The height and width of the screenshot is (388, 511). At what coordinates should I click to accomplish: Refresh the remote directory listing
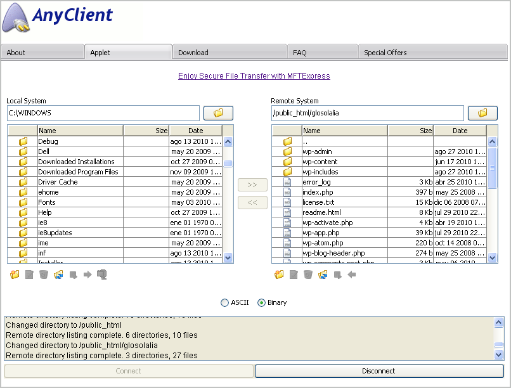tap(323, 275)
